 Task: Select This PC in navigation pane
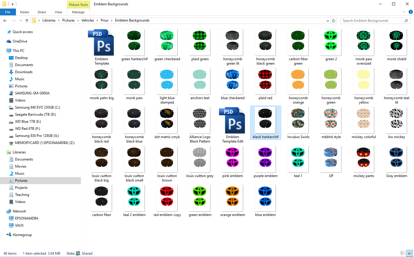tap(19, 51)
